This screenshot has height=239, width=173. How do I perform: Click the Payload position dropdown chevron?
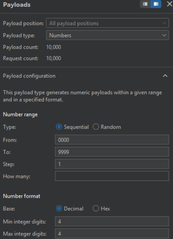pyautogui.click(x=164, y=23)
